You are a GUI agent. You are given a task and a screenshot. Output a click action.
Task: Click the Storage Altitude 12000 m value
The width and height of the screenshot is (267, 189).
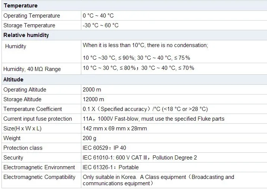coord(93,99)
